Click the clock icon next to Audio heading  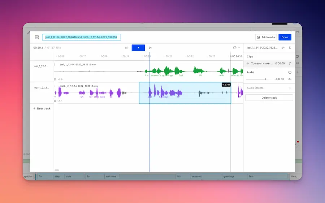[290, 72]
